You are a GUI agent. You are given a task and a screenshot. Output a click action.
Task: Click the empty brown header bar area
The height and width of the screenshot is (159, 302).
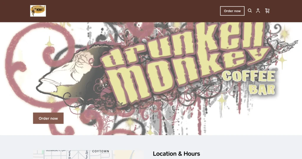(133, 11)
